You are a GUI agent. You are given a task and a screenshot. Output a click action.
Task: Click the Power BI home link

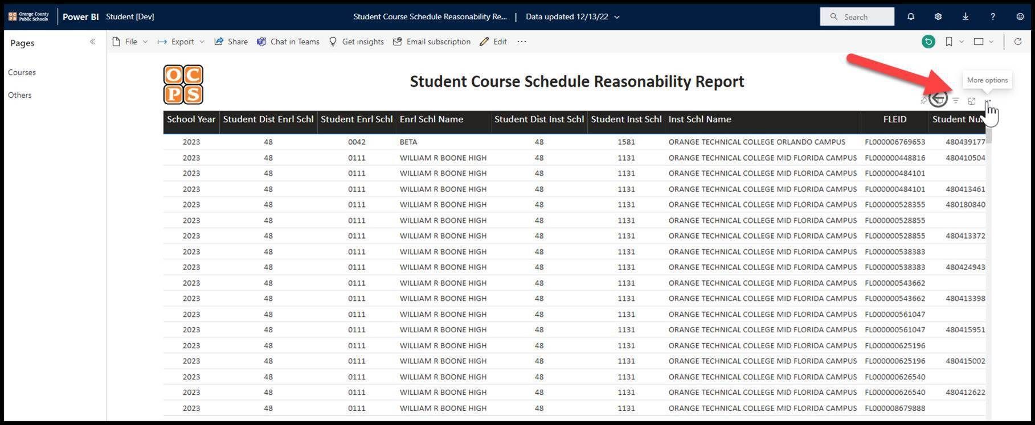coord(80,17)
